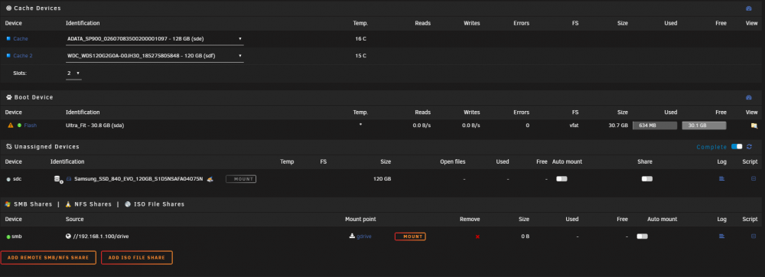The height and width of the screenshot is (277, 765).
Task: Open the Cache device link
Action: (21, 38)
